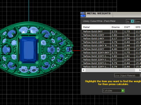The height and width of the screenshot is (105, 141).
Task: Sort by the Grams column header
Action: (x=116, y=27)
